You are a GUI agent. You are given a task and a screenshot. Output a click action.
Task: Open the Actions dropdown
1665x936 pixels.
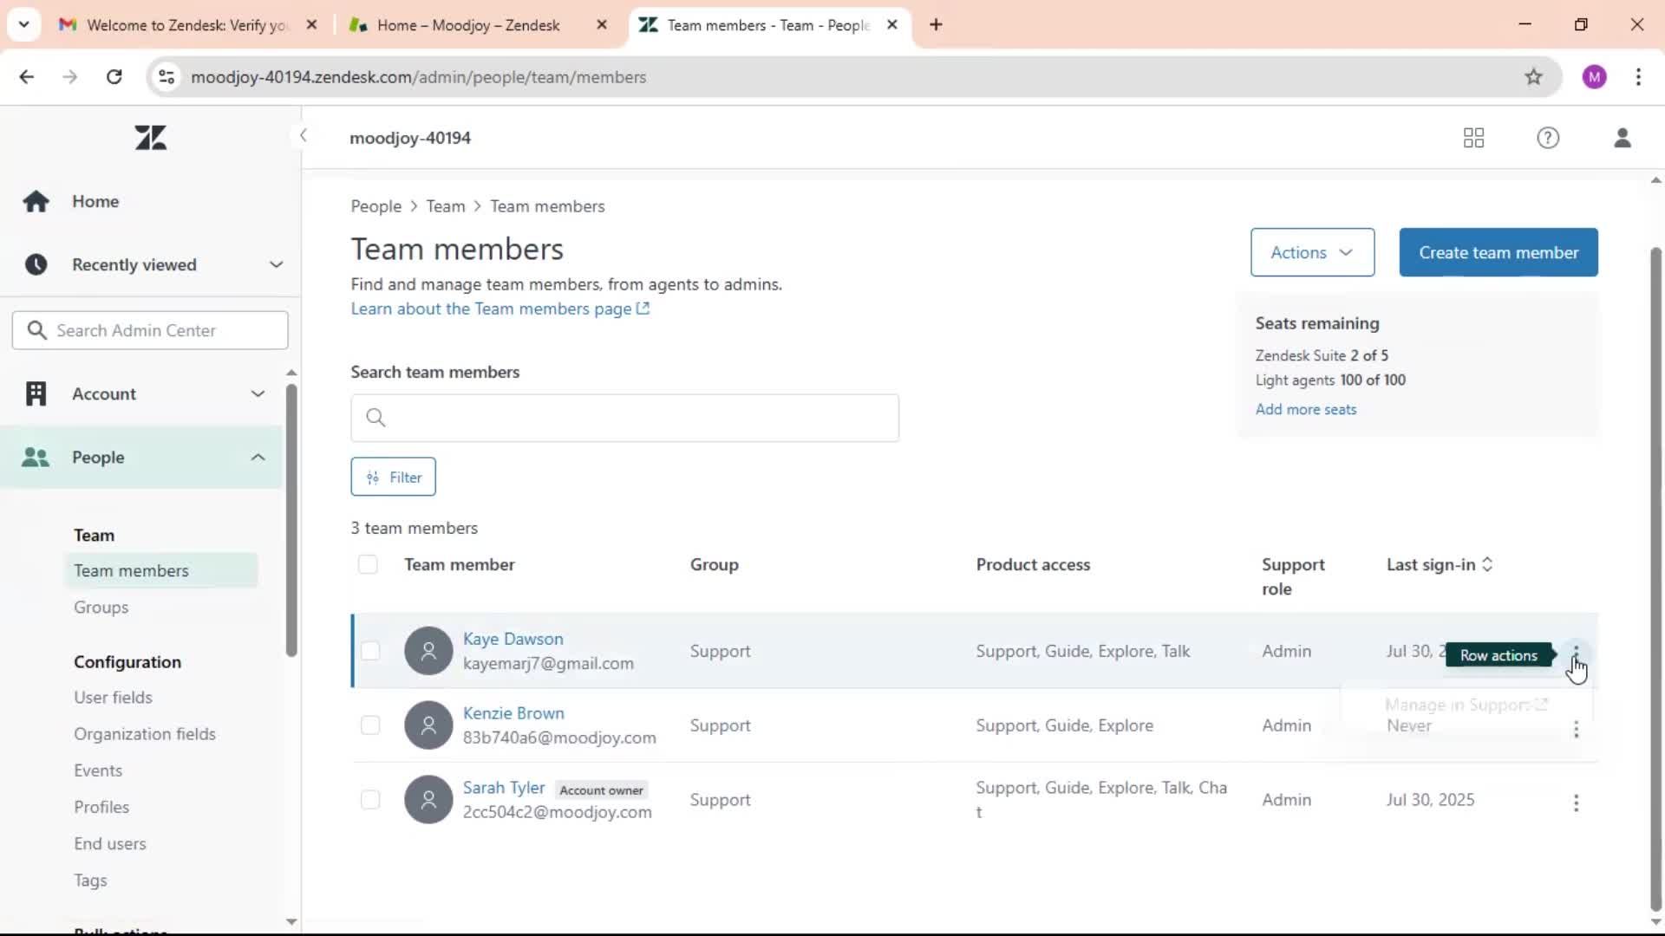[1312, 252]
